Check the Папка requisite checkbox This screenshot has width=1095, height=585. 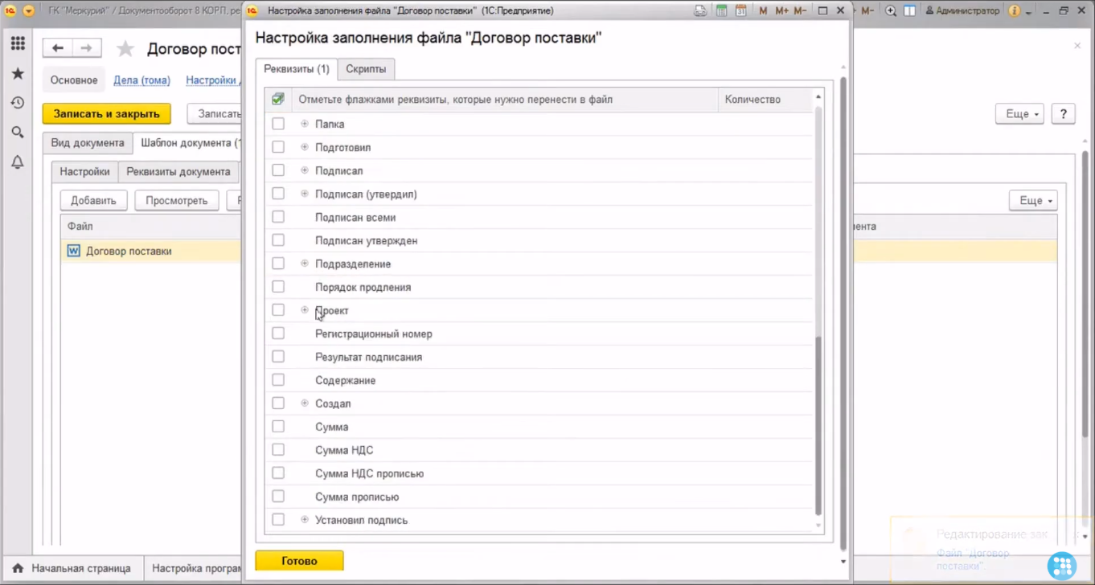tap(278, 124)
